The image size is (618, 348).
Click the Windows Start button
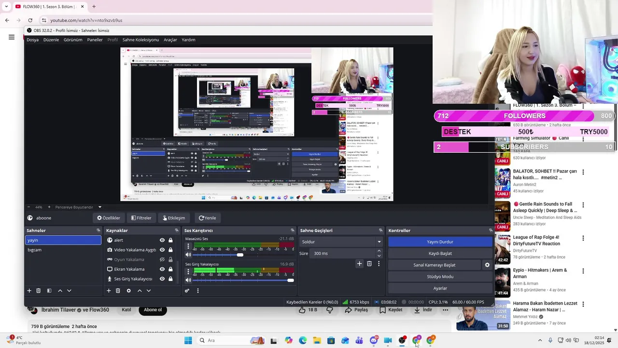point(188,340)
